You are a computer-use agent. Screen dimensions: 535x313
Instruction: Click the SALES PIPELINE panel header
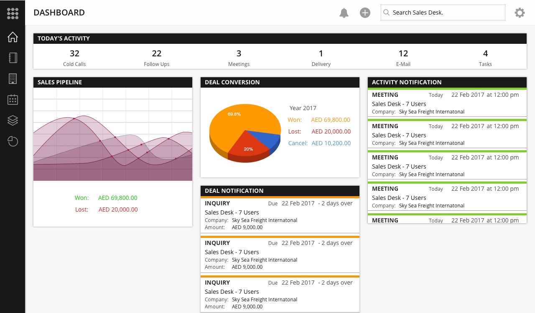(113, 82)
